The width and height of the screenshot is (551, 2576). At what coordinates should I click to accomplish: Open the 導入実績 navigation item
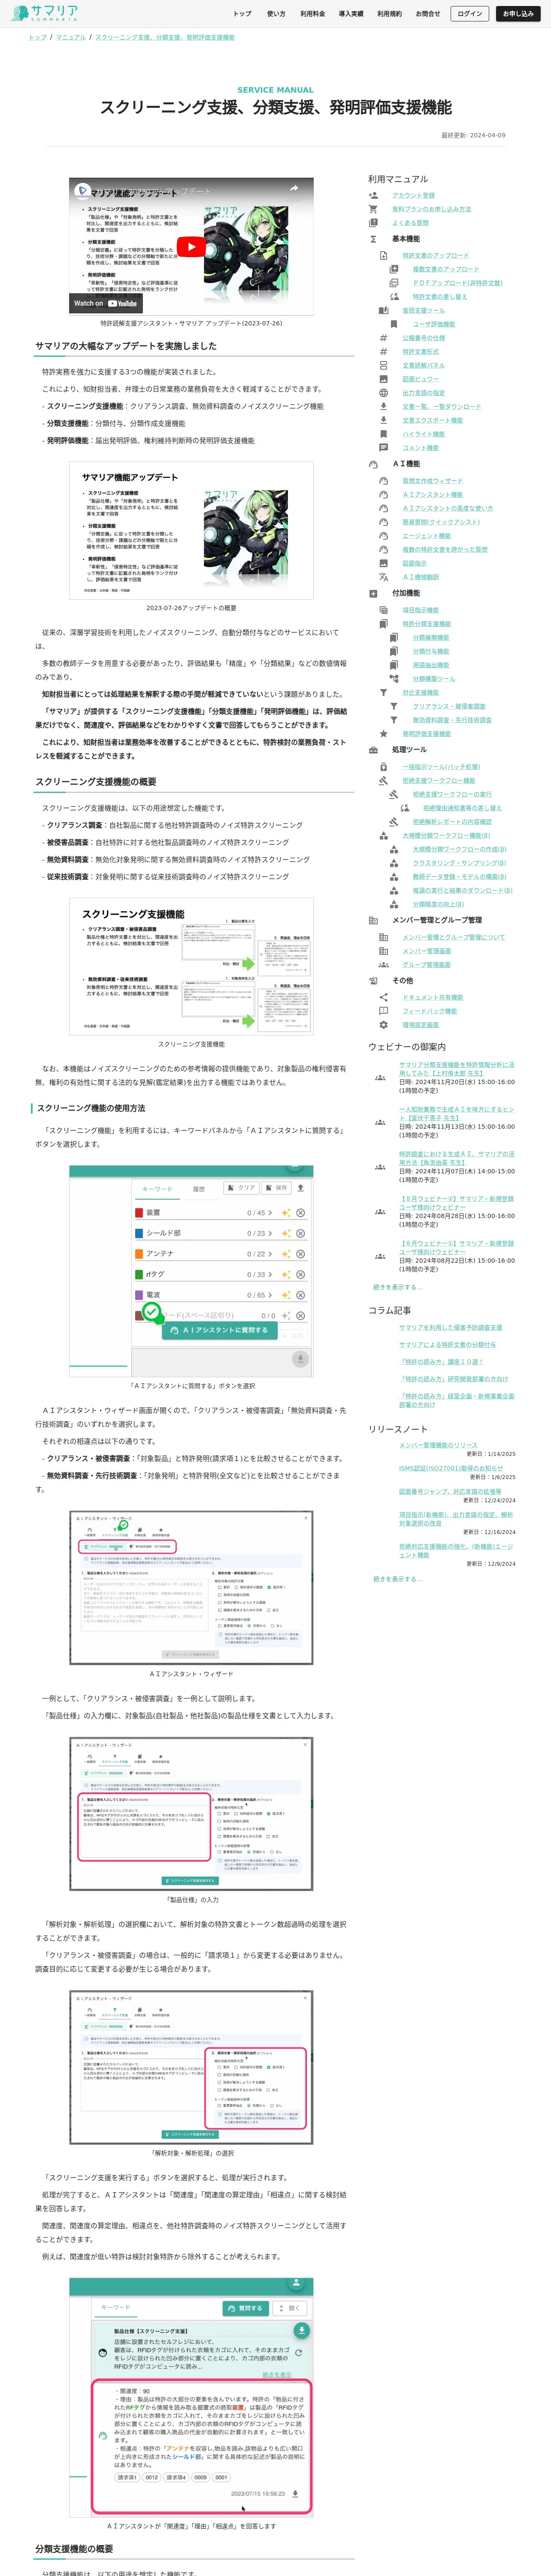(351, 14)
